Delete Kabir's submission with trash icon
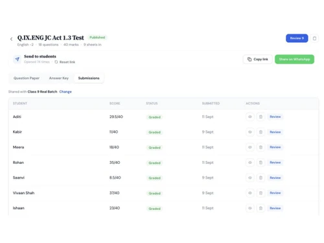Screen dimensions: 324x243 click(x=260, y=132)
